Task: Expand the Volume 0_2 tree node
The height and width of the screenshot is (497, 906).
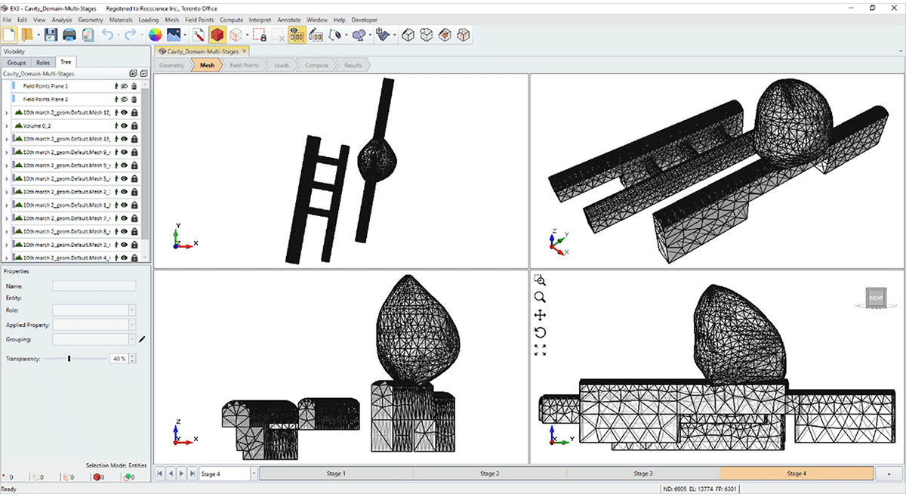Action: point(7,126)
